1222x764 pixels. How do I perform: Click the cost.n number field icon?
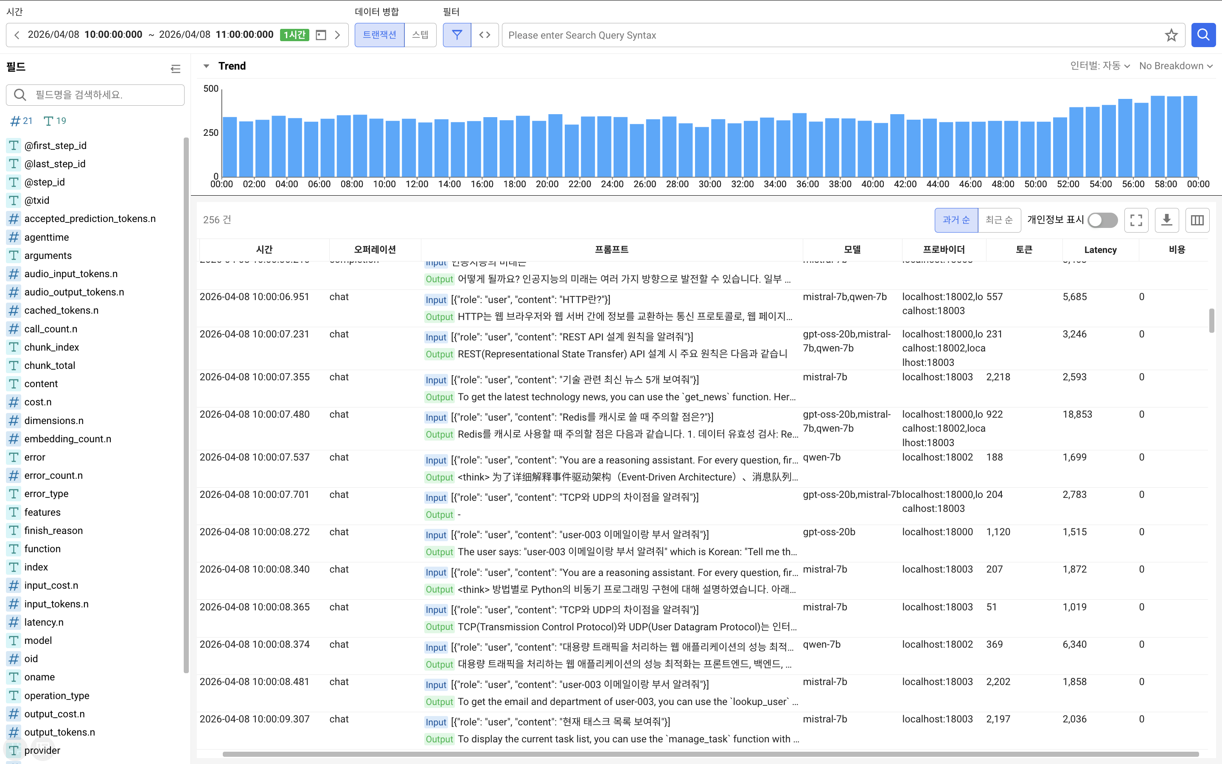tap(14, 402)
